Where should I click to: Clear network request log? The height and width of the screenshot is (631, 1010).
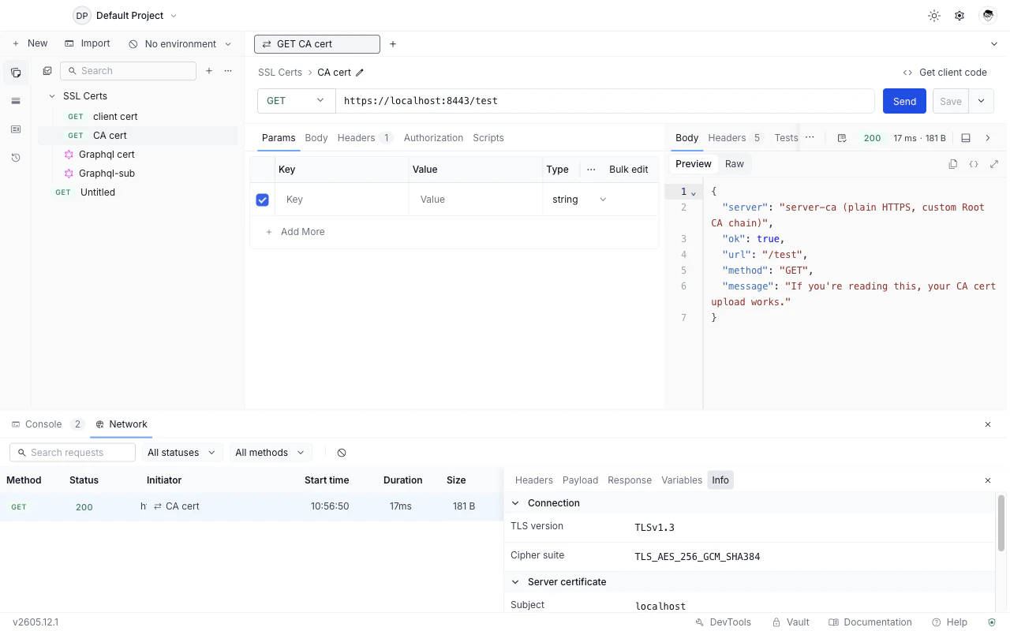(x=342, y=453)
